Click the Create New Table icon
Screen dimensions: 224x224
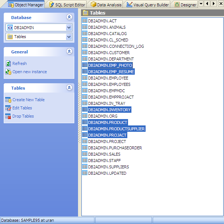8,100
